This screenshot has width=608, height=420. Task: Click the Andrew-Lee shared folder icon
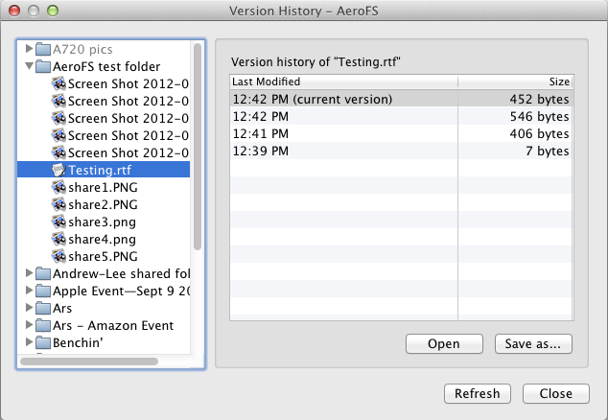[x=43, y=273]
